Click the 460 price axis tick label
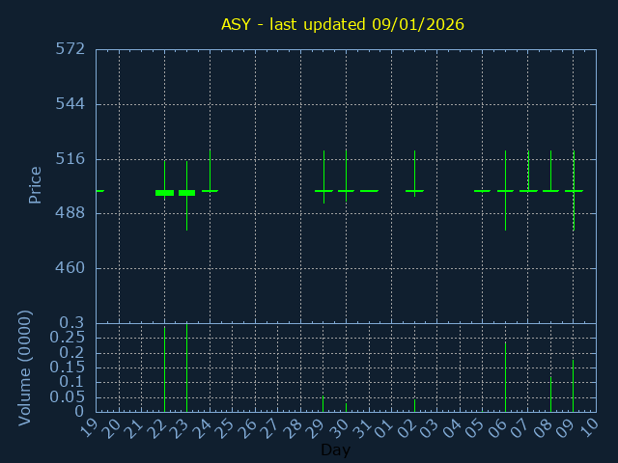Screen dimensions: 618x463 tap(70, 268)
